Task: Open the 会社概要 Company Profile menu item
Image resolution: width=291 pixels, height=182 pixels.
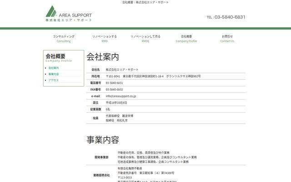Action: coord(186,39)
